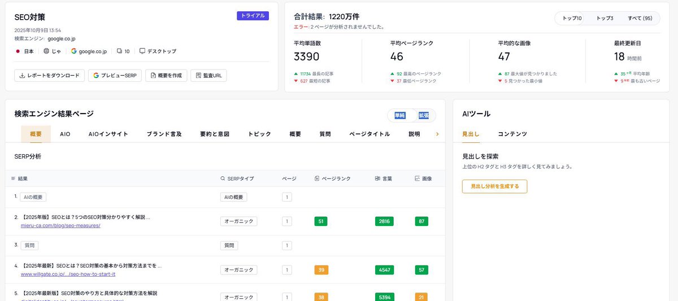The height and width of the screenshot is (301, 678).
Task: Click the results-count icon beside 10
Action: pos(119,51)
